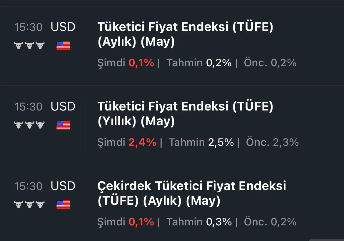Tap USD currency label on the yearly TÜFE row
344x241 pixels.
tap(63, 106)
